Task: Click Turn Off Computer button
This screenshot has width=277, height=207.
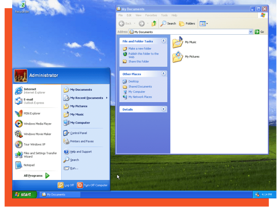Action: 92,185
